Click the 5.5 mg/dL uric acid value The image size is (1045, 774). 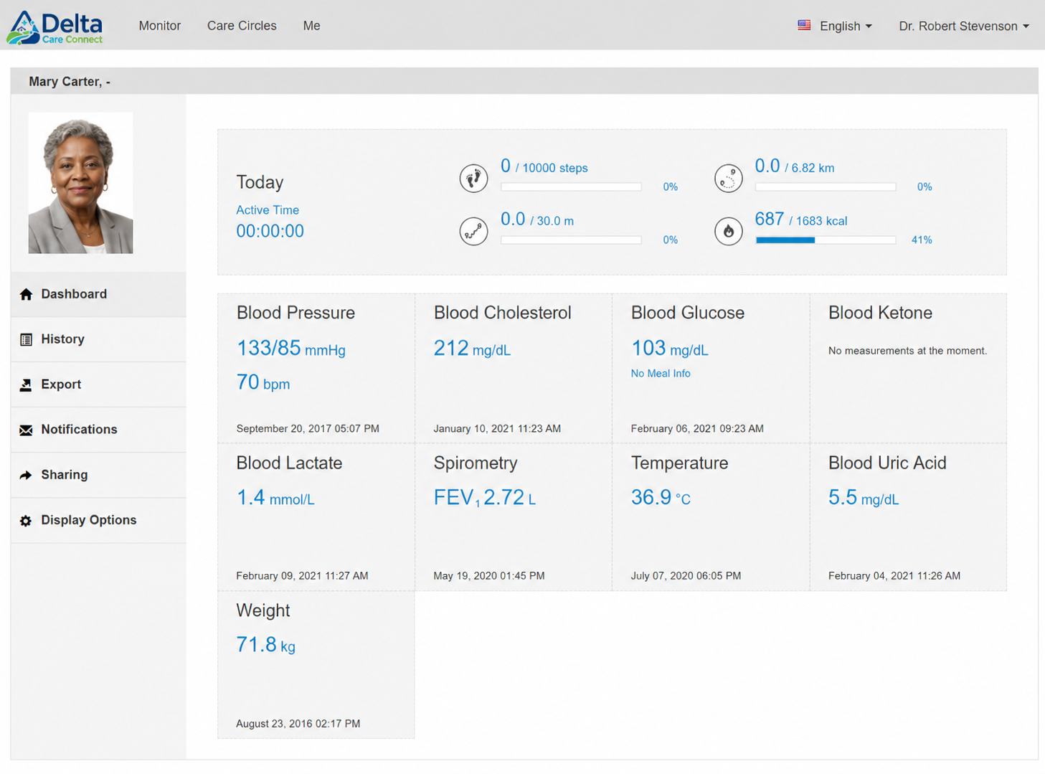pyautogui.click(x=864, y=498)
